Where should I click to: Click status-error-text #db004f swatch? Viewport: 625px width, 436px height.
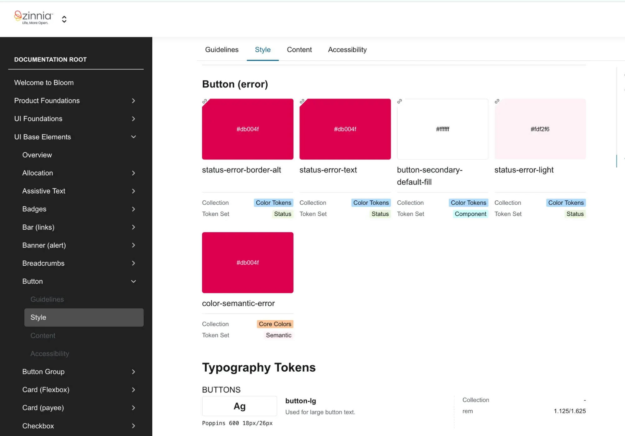[345, 129]
